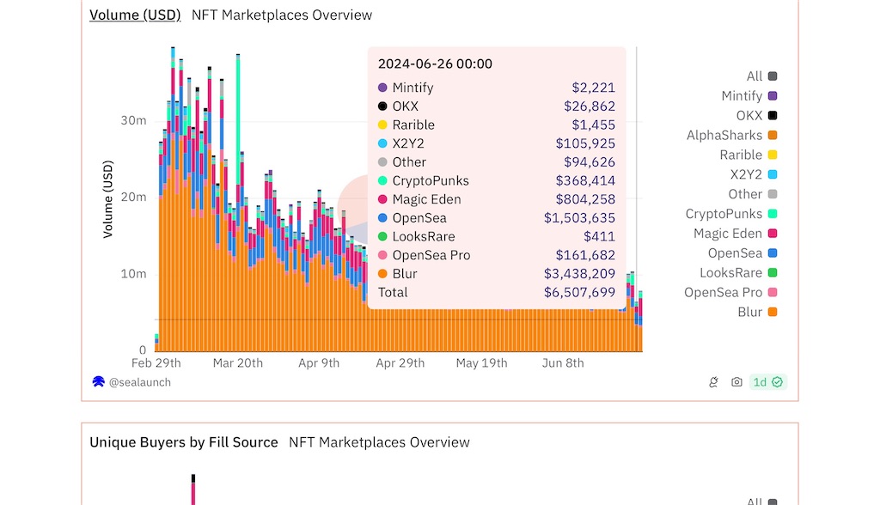The image size is (880, 505).
Task: Click the 1d refresh status badge
Action: pos(767,382)
